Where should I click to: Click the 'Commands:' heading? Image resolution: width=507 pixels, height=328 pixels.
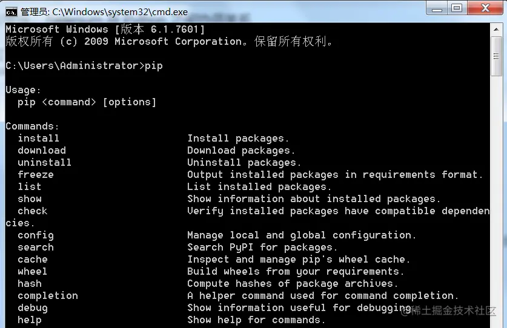tap(32, 126)
